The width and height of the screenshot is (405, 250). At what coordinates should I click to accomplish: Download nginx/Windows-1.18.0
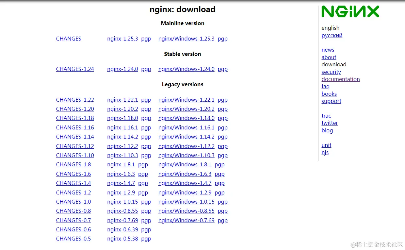186,118
